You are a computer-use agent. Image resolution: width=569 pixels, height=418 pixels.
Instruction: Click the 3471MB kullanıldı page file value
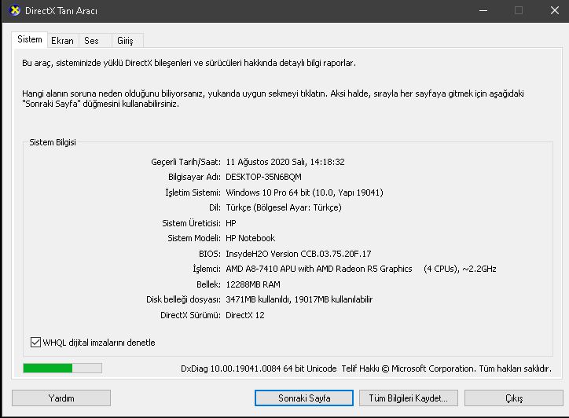pyautogui.click(x=299, y=299)
